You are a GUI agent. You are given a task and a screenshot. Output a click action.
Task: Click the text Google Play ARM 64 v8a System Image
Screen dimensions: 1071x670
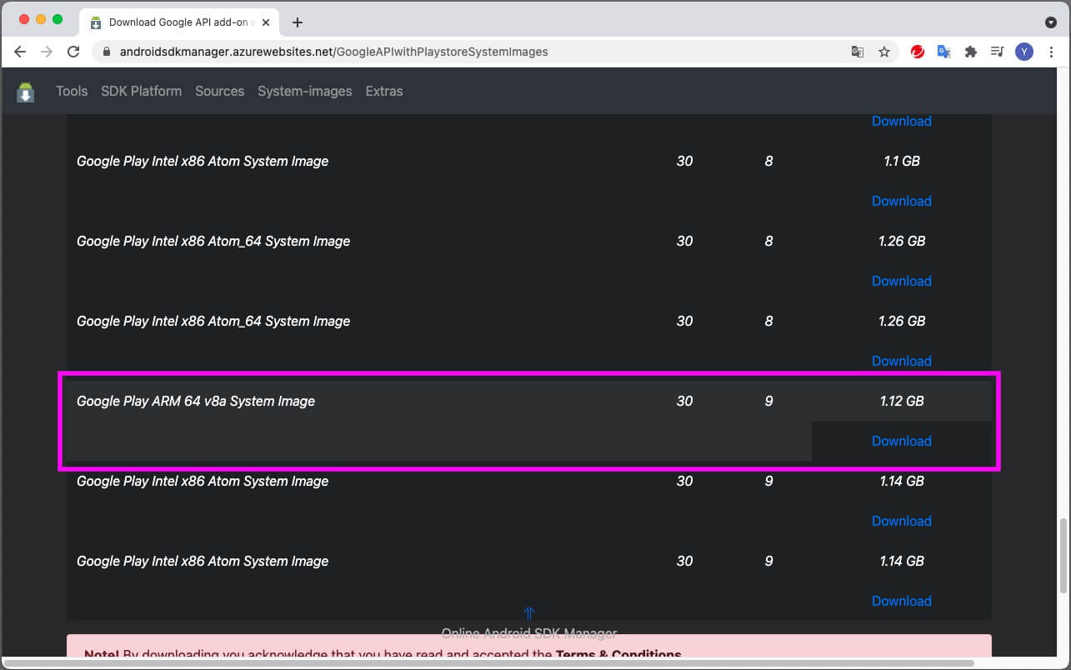point(196,401)
